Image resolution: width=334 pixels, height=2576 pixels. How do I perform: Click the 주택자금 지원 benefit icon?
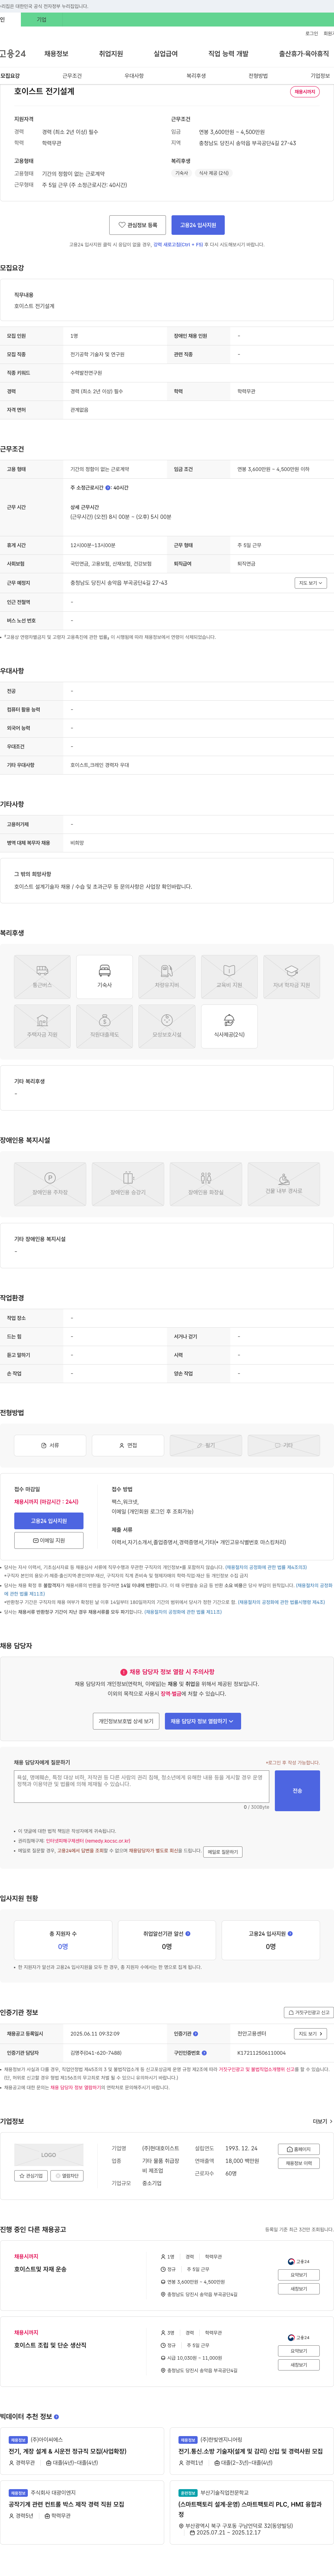[x=42, y=1026]
